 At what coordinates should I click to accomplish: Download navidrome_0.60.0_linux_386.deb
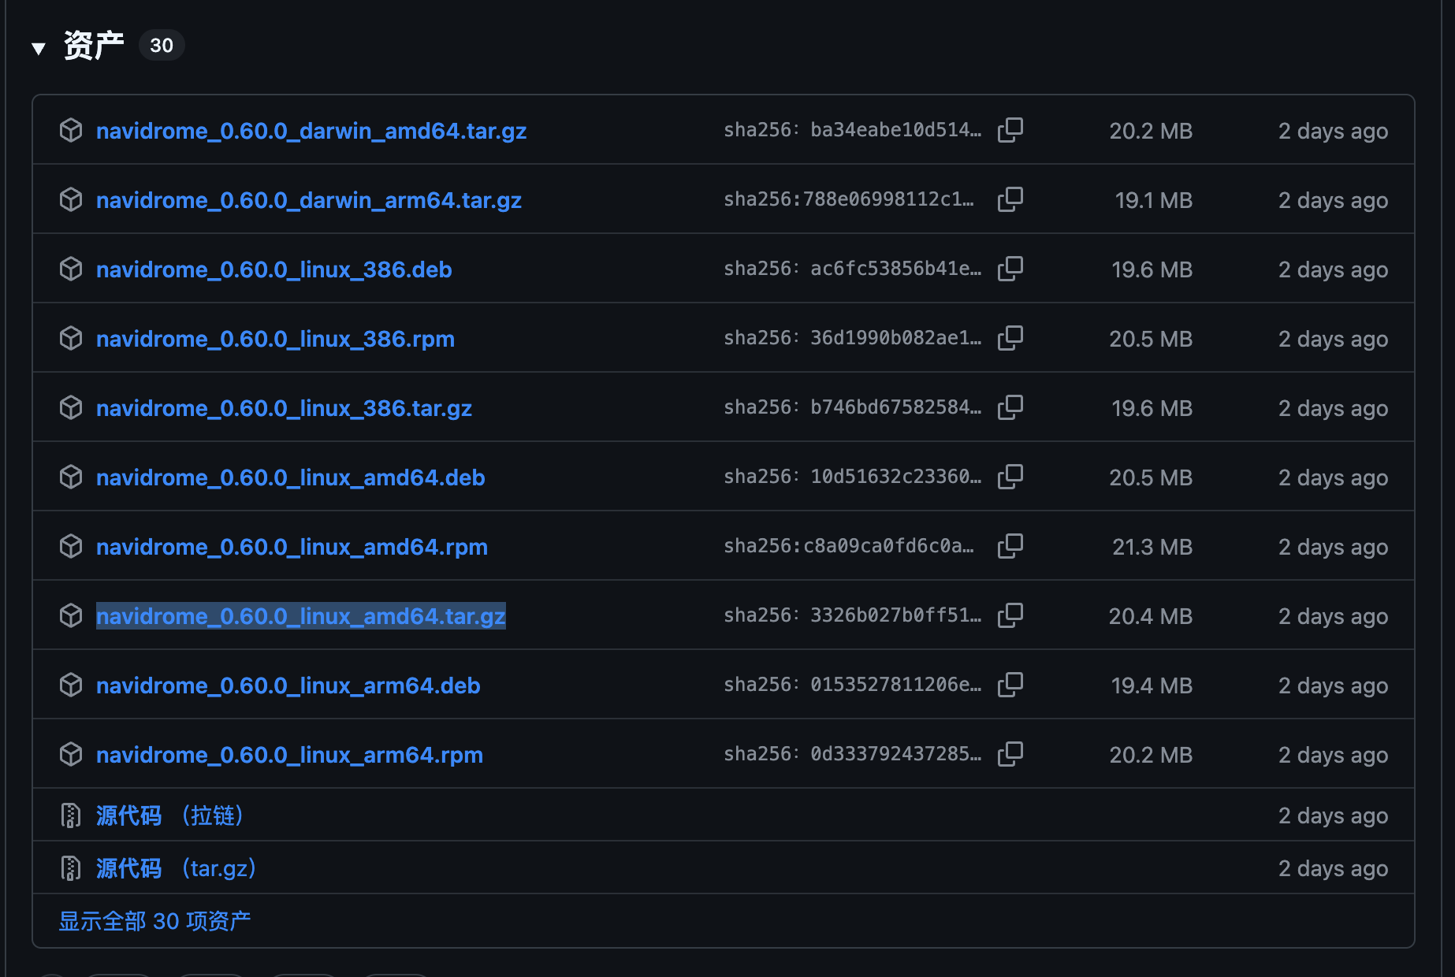[274, 269]
